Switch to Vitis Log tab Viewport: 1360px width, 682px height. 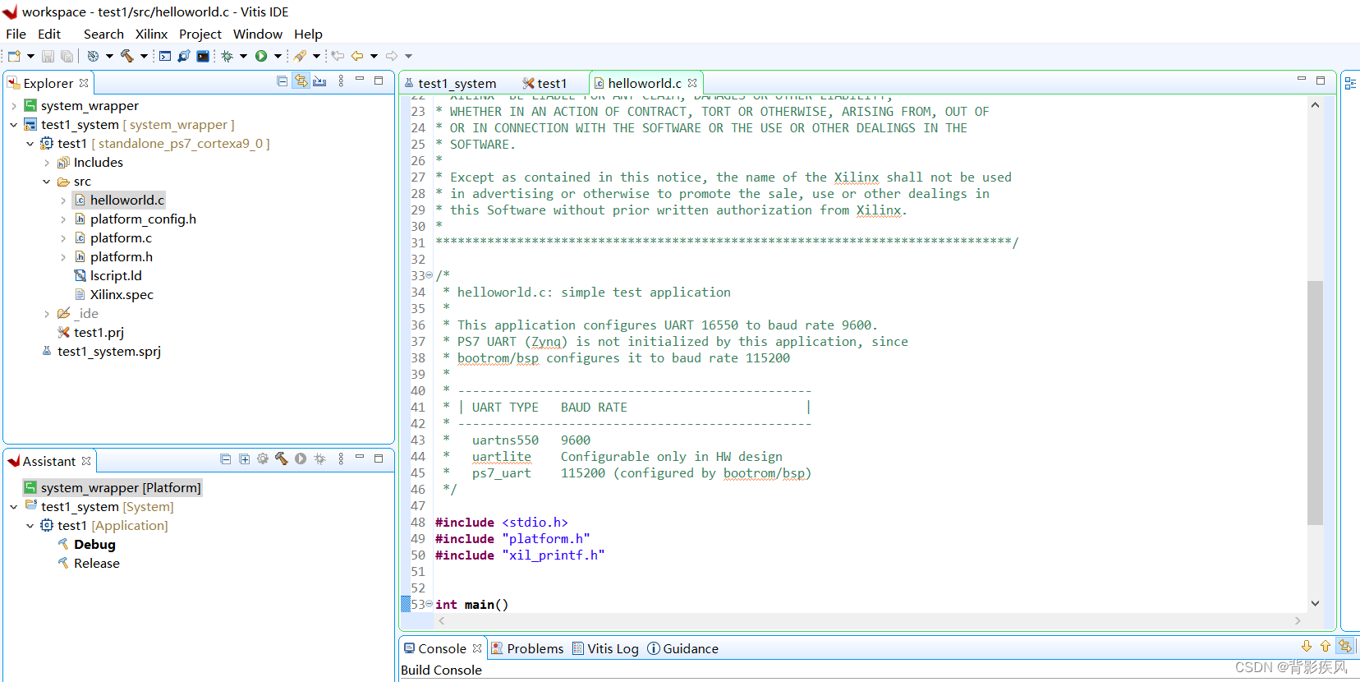(x=605, y=648)
